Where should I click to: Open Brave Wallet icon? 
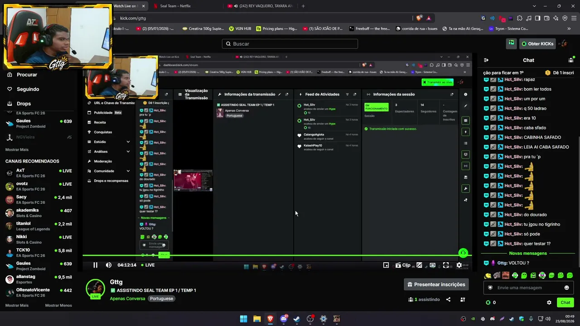(547, 18)
